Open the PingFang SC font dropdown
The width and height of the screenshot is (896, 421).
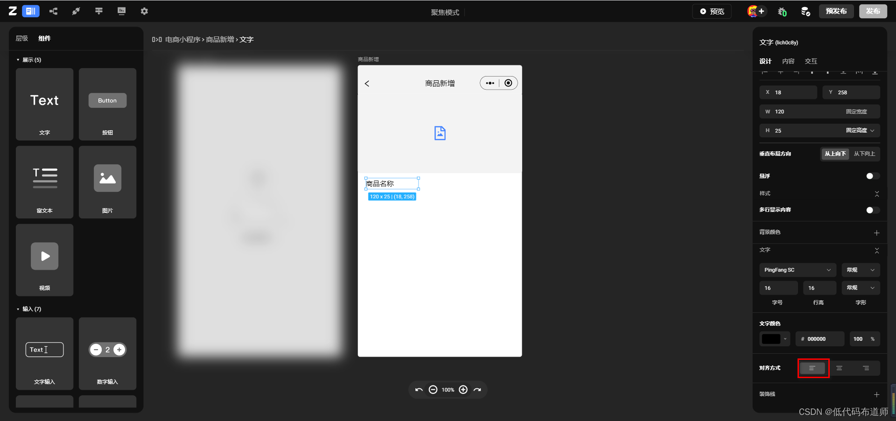click(798, 270)
